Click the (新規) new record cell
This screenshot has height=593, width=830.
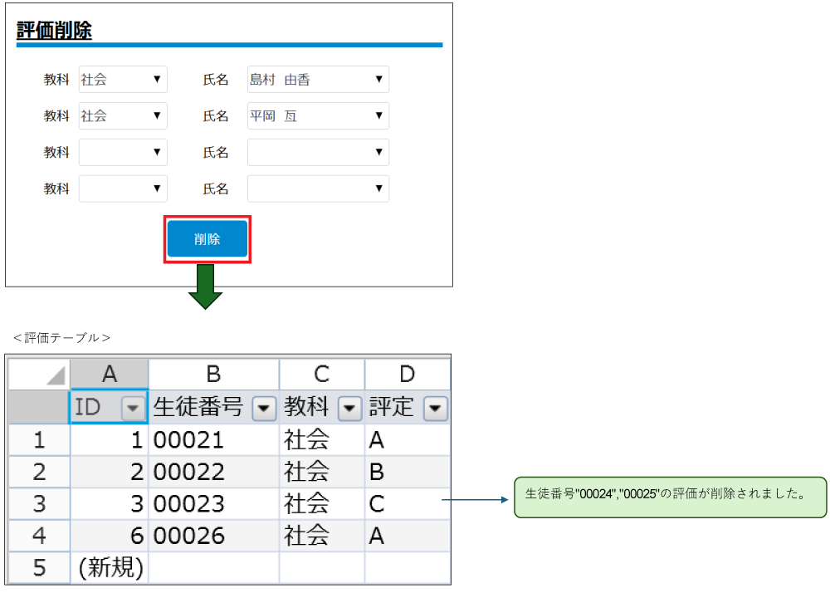[x=109, y=567]
